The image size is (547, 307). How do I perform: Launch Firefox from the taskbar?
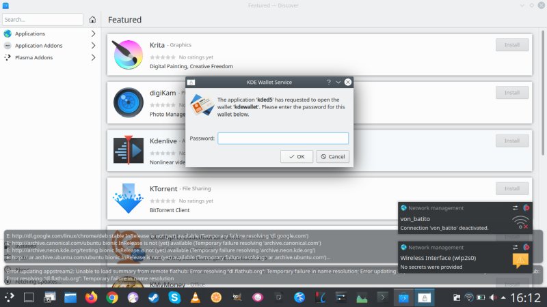91,297
